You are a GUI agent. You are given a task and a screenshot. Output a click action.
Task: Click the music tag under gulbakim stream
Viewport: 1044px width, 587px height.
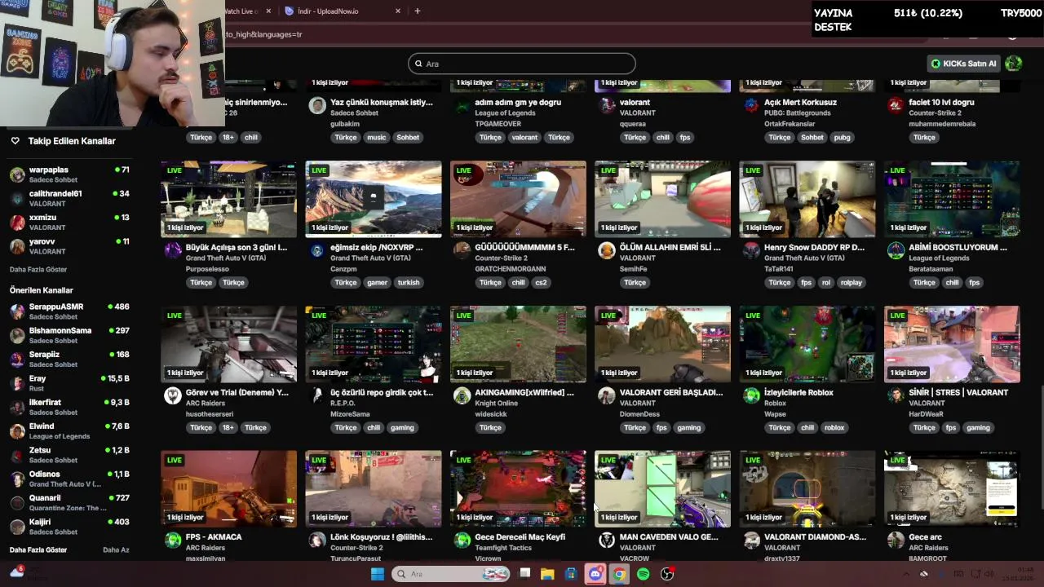pos(376,137)
